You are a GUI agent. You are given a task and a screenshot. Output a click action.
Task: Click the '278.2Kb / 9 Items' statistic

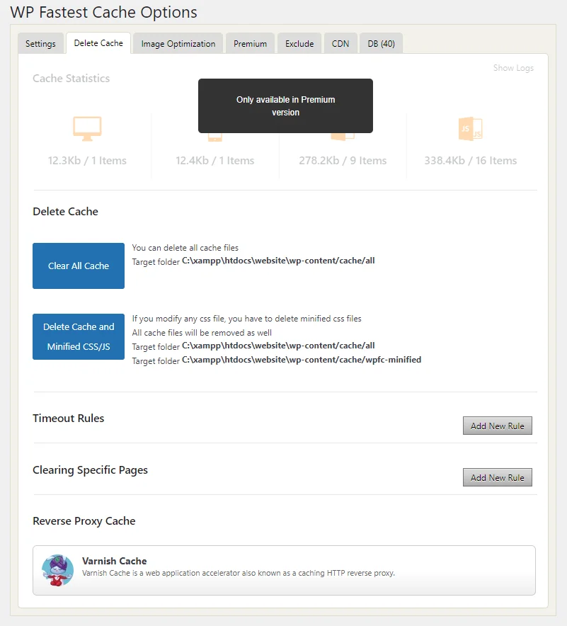343,161
